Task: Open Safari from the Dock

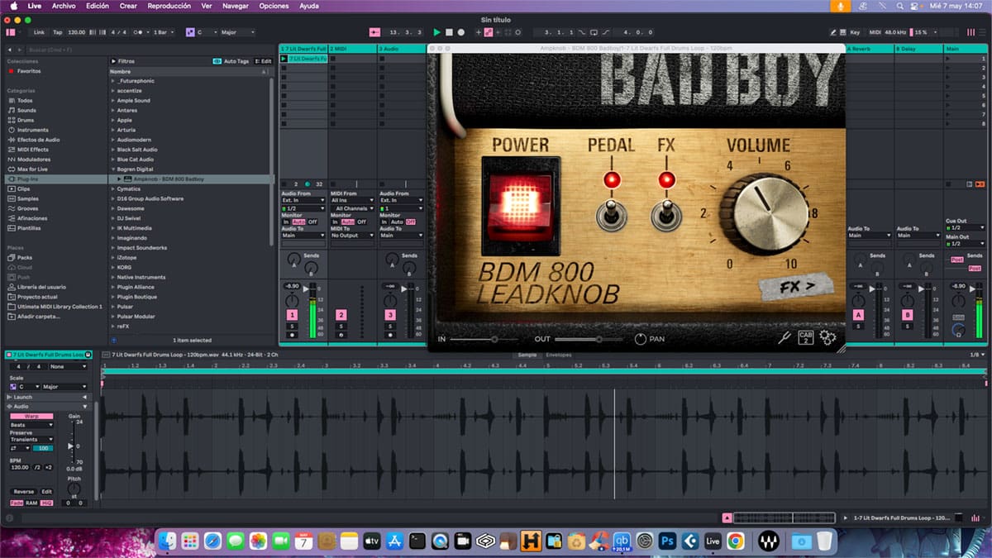Action: click(213, 541)
